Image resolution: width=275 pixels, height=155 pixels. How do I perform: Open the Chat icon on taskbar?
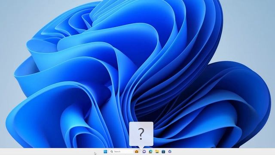point(144,152)
